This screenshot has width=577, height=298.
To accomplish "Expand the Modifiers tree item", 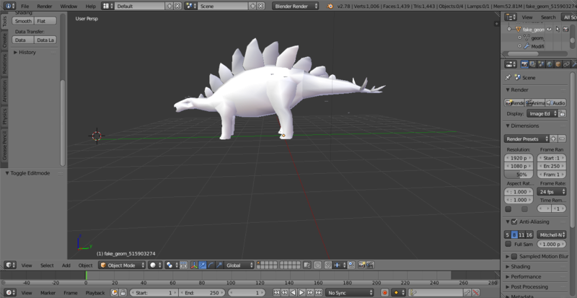I will pos(519,46).
